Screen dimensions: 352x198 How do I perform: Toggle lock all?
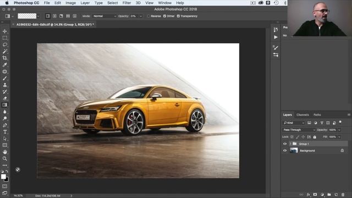315,137
